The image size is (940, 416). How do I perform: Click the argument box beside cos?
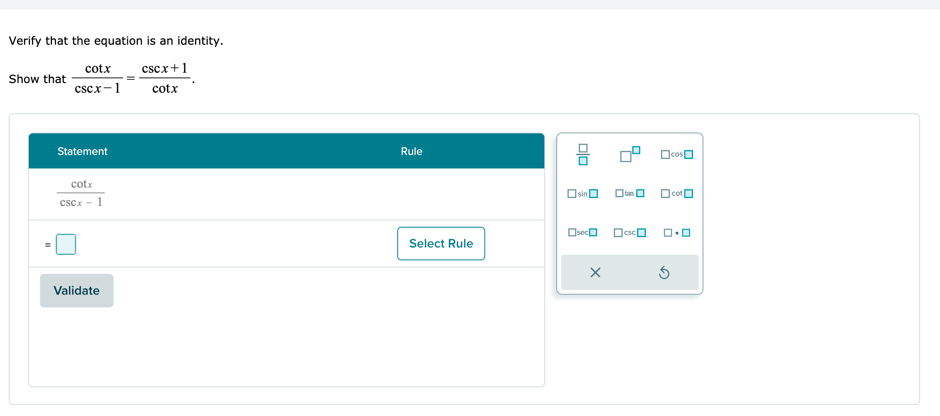pyautogui.click(x=688, y=154)
